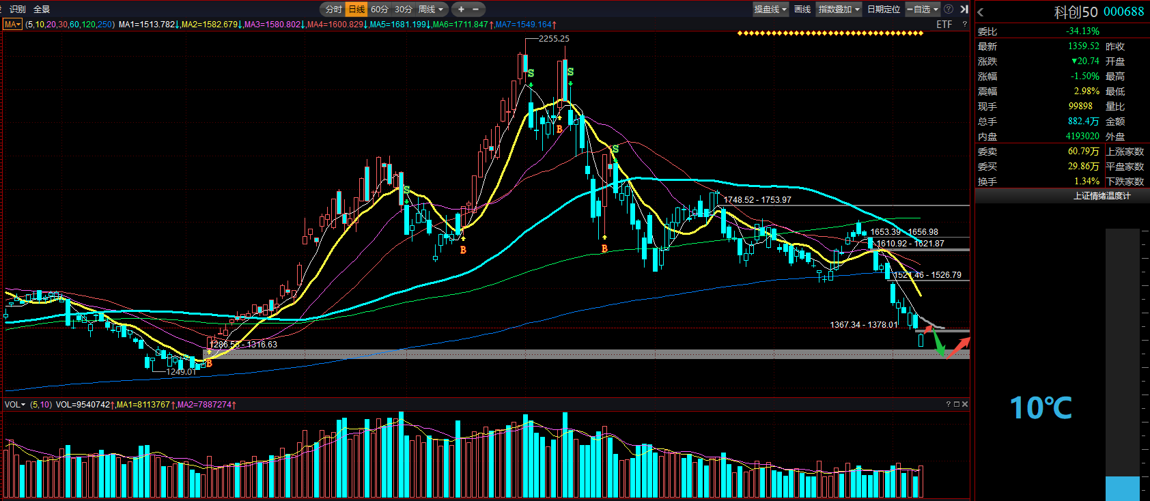
Task: Open the help question mark beside the ETF label
Action: (964, 25)
